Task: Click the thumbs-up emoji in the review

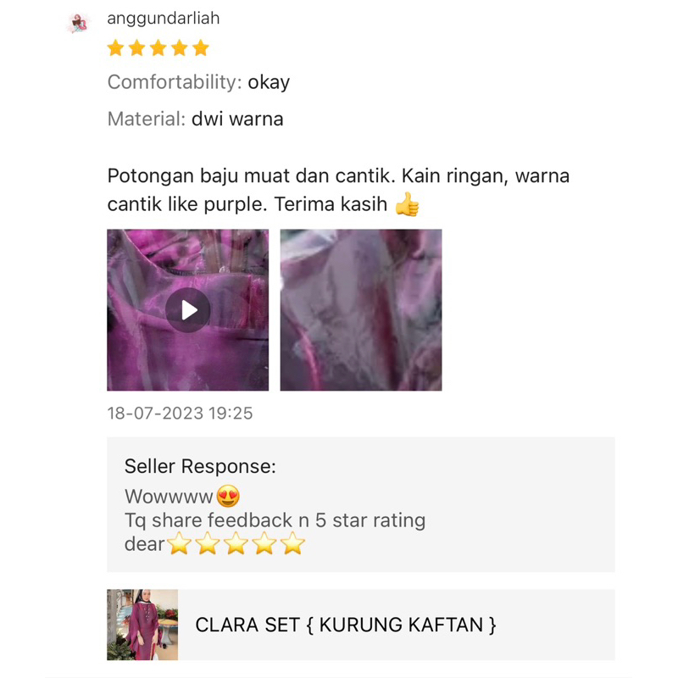Action: pyautogui.click(x=408, y=204)
